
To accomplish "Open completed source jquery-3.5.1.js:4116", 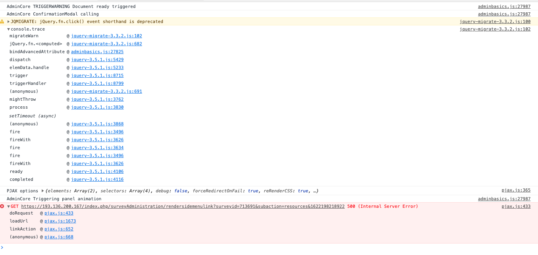I will [97, 179].
